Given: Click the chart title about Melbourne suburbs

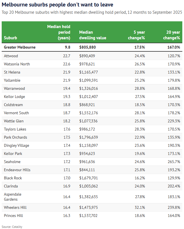Looking at the screenshot, I should (58, 5).
